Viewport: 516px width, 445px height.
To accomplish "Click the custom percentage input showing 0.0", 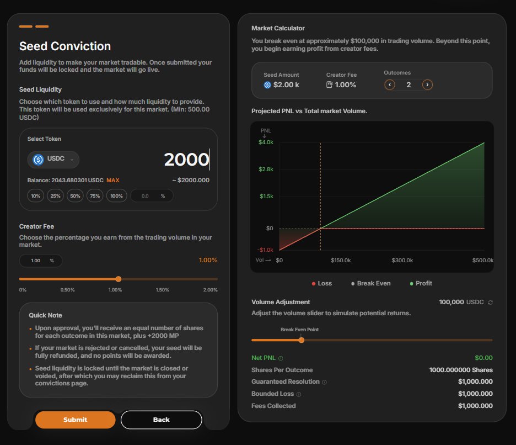I will (x=152, y=196).
